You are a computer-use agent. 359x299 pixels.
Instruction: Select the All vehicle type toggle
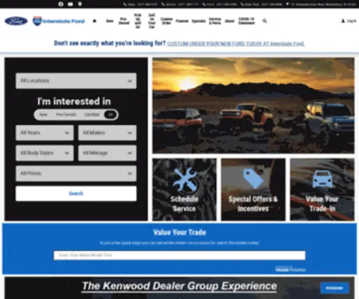click(111, 115)
